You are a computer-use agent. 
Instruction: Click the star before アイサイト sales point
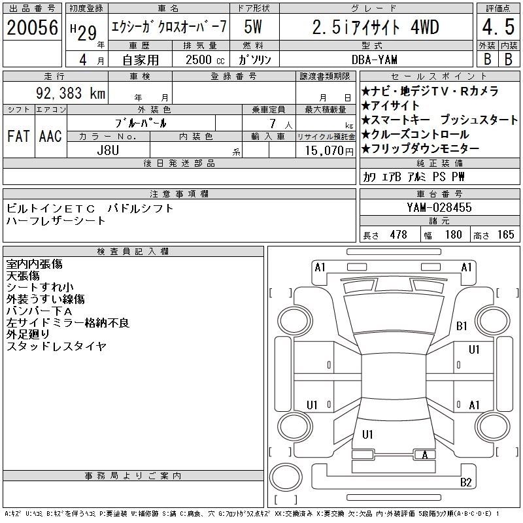(x=366, y=106)
